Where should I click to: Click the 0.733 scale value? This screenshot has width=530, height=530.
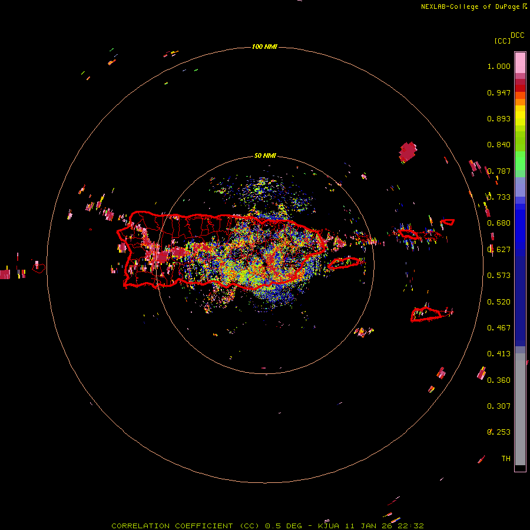pos(499,197)
